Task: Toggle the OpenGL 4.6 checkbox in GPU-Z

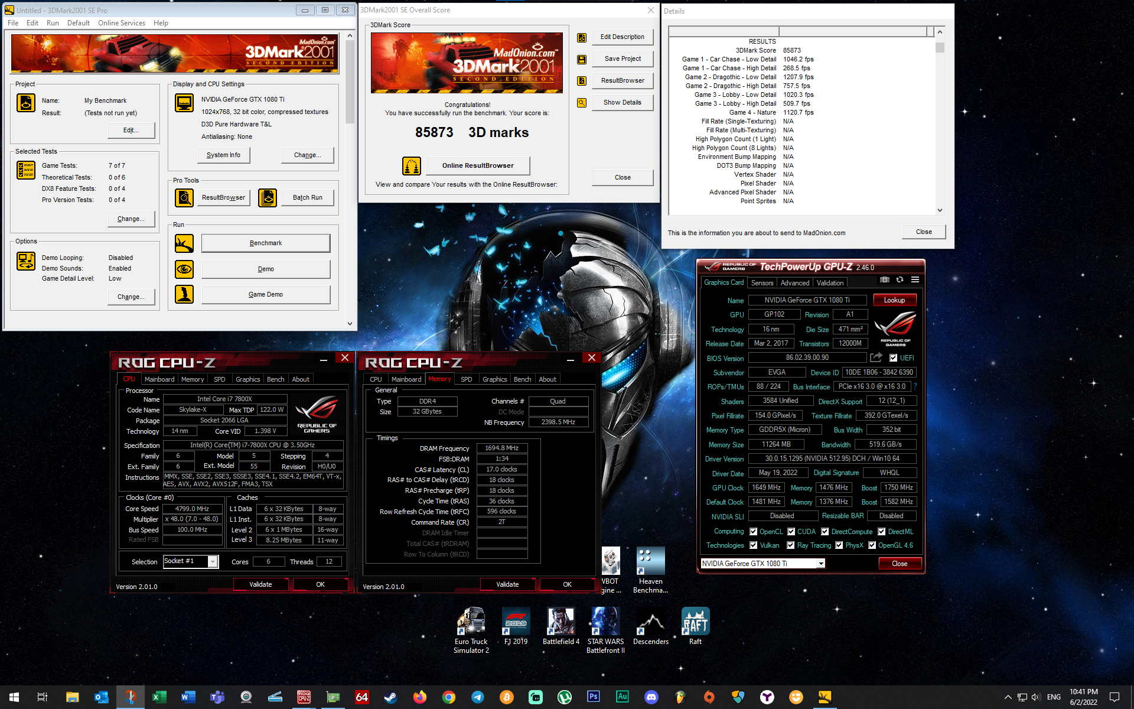Action: click(872, 545)
